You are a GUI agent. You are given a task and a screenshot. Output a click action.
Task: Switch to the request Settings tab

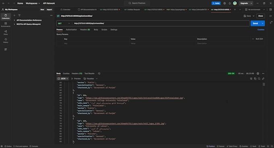click(114, 30)
